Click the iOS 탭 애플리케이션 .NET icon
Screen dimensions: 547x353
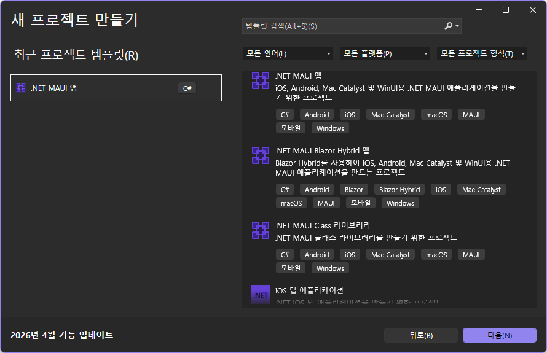click(x=261, y=295)
